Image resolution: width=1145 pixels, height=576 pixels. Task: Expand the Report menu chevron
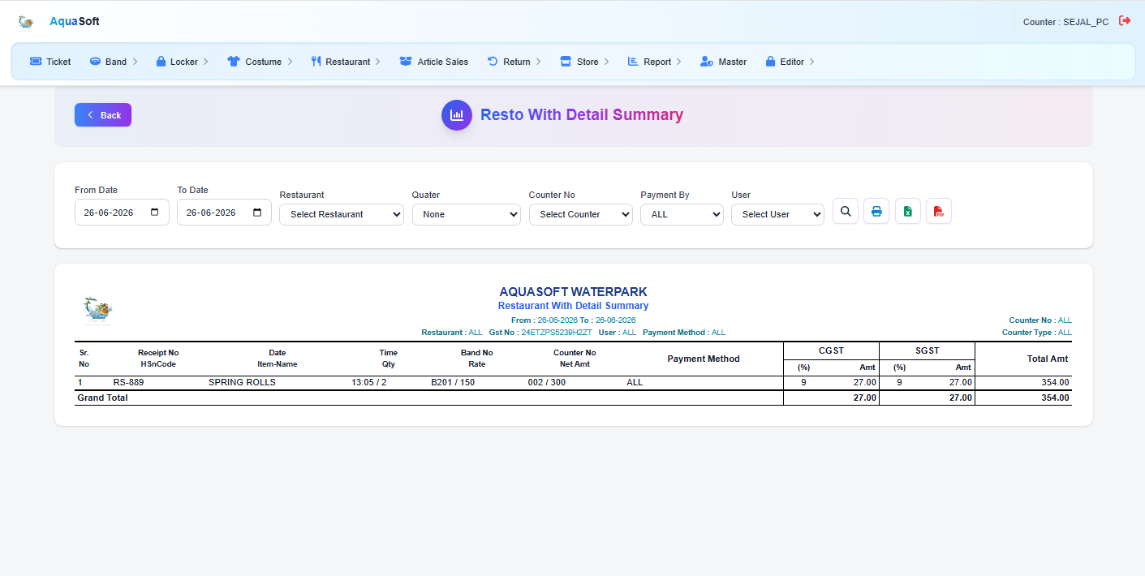(x=679, y=62)
